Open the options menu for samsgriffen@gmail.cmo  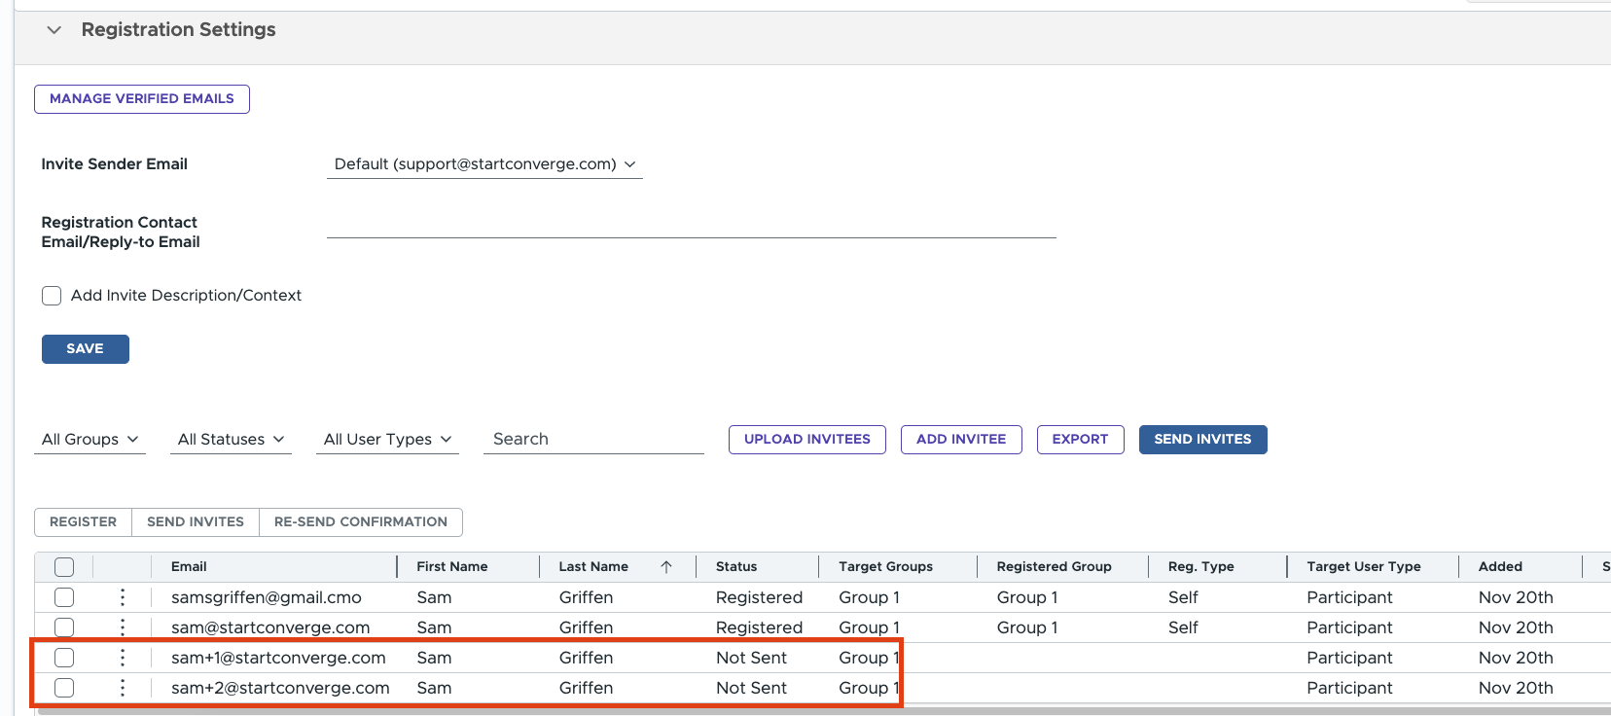(123, 597)
